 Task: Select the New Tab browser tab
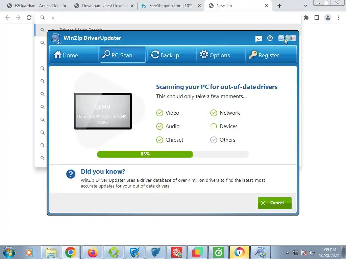238,6
